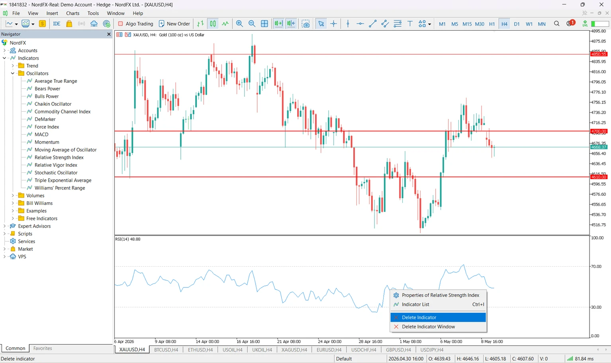Click the green LVL market depth icon
This screenshot has height=363, width=611.
pos(585,24)
